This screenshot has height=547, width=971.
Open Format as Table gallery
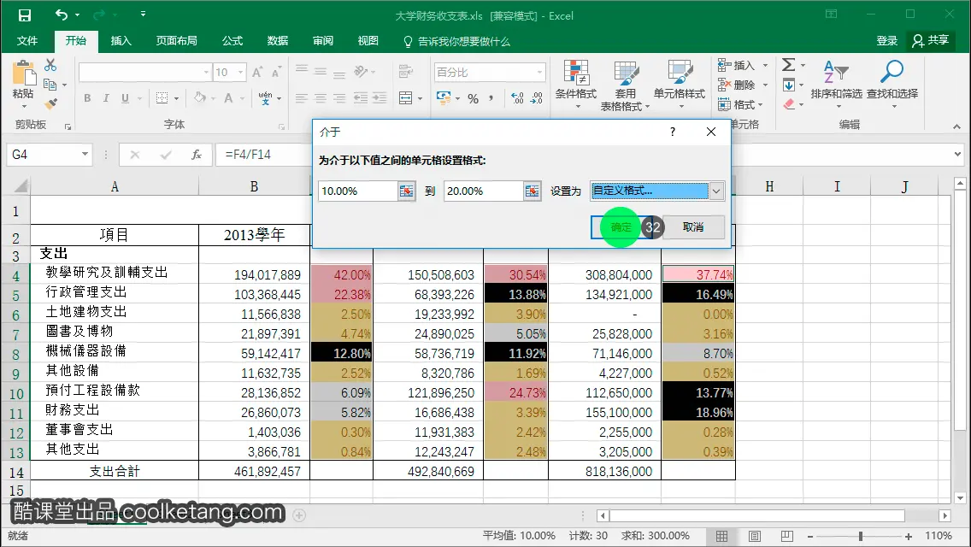(626, 85)
